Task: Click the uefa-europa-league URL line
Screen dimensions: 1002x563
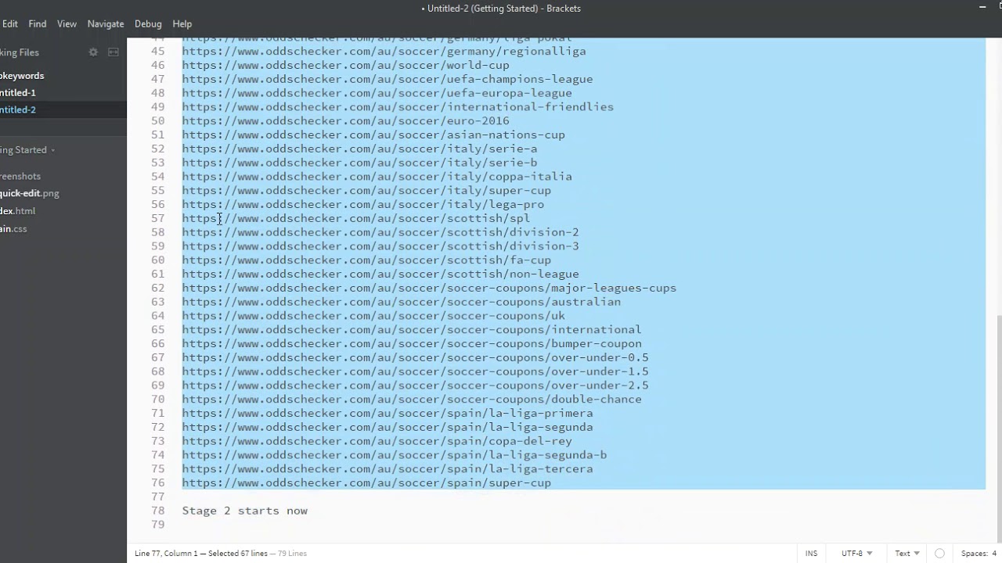Action: [x=377, y=93]
